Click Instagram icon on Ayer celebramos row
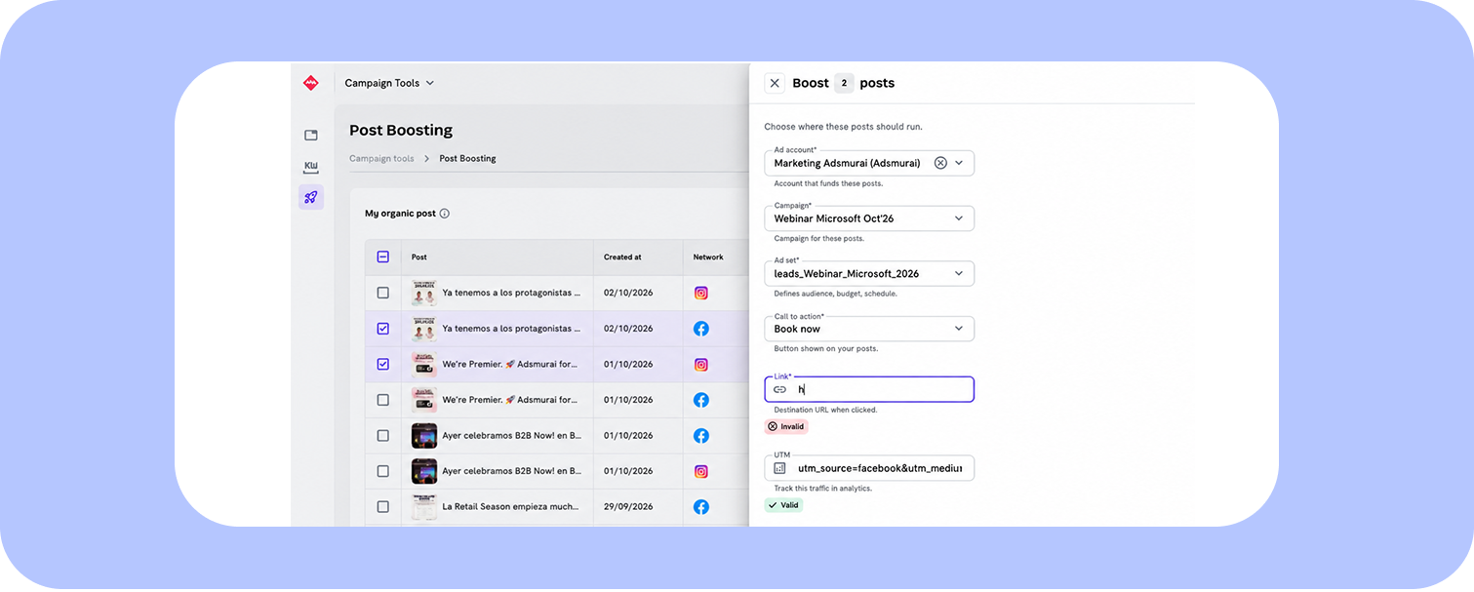Viewport: 1474px width, 592px height. pos(700,472)
